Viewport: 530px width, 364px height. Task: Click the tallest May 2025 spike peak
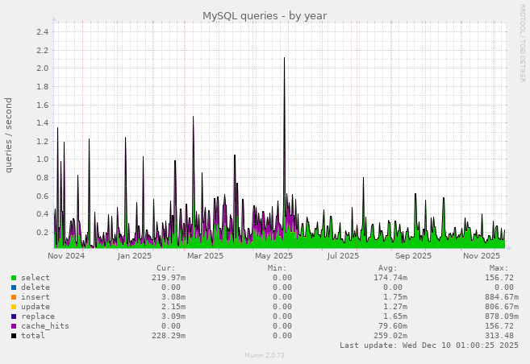(x=284, y=58)
